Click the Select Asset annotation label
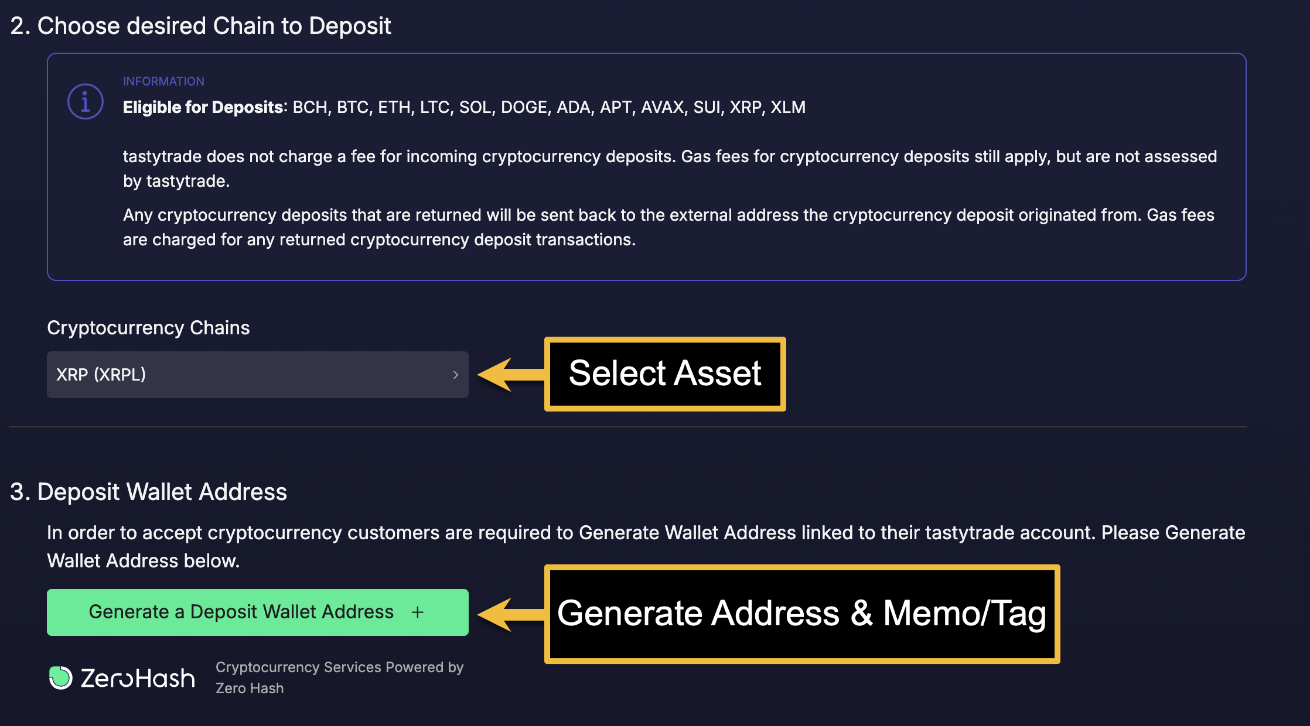The image size is (1310, 726). pos(666,373)
